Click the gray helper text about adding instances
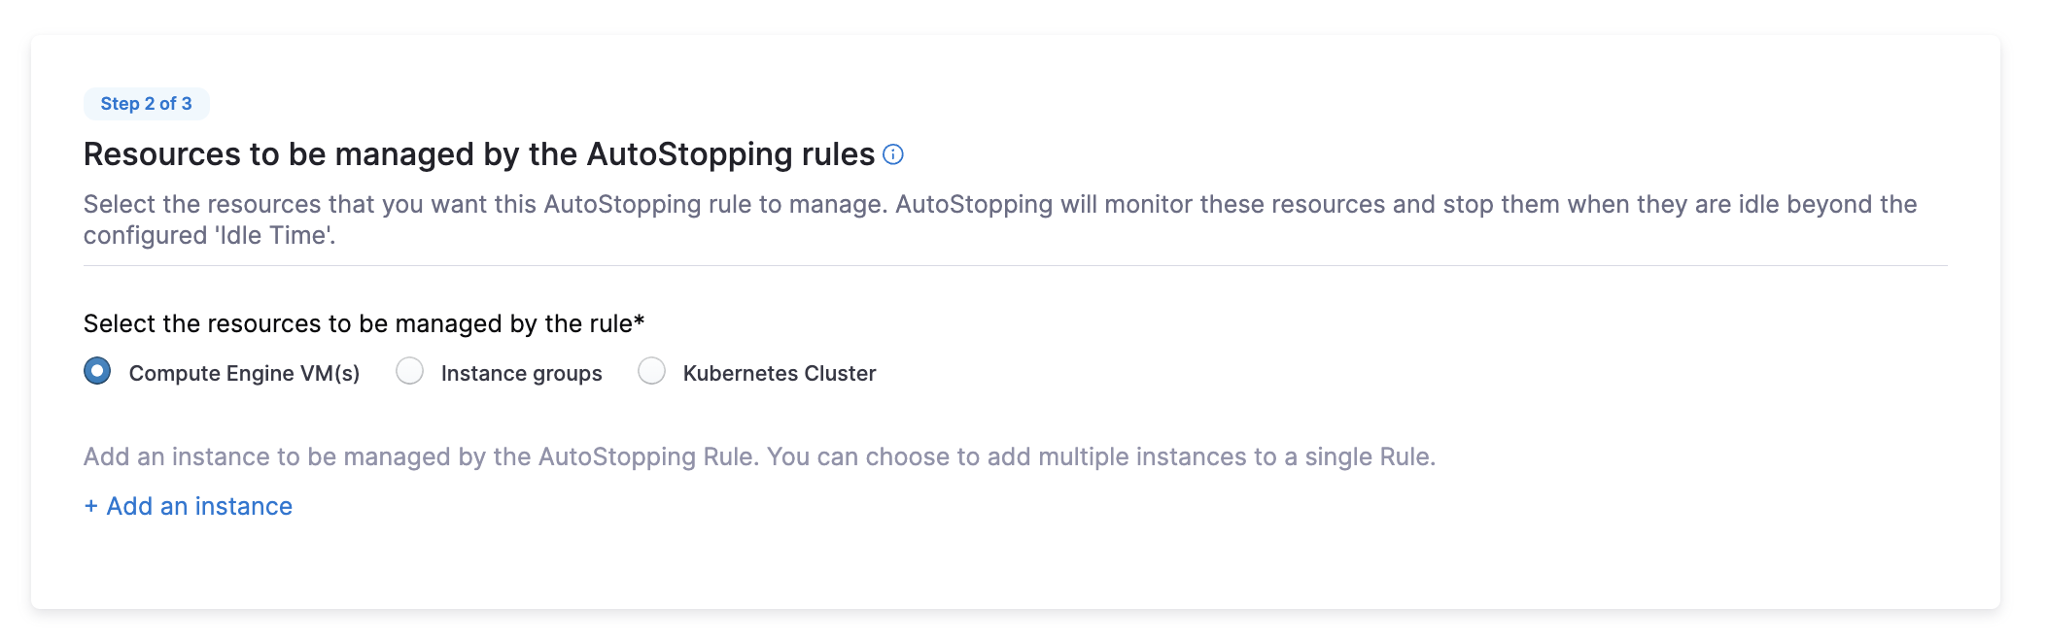 [x=758, y=456]
